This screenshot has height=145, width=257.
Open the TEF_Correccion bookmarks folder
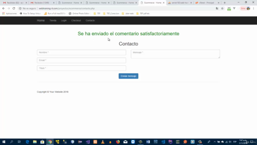click(111, 13)
